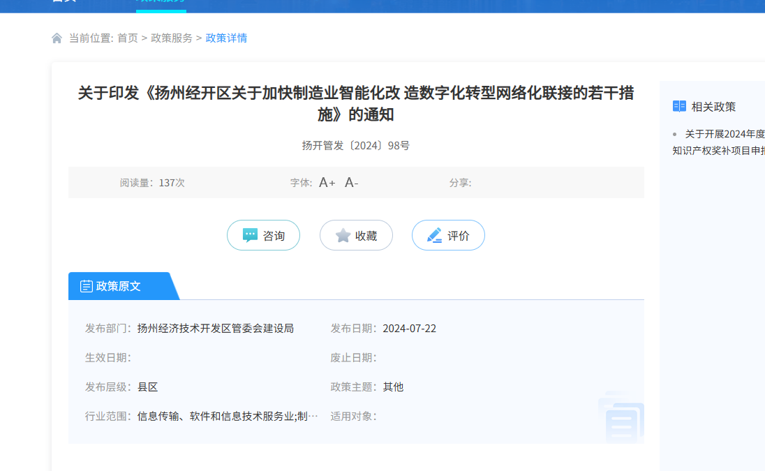765x471 pixels.
Task: Expand the 相关政策 related policies list
Action: (x=713, y=105)
